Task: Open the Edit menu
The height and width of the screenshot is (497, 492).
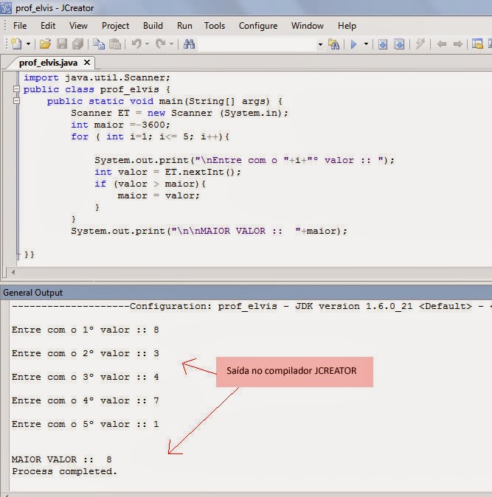Action: click(48, 26)
